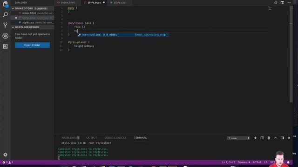Click the Open Folder button
The image size is (298, 167).
32,45
